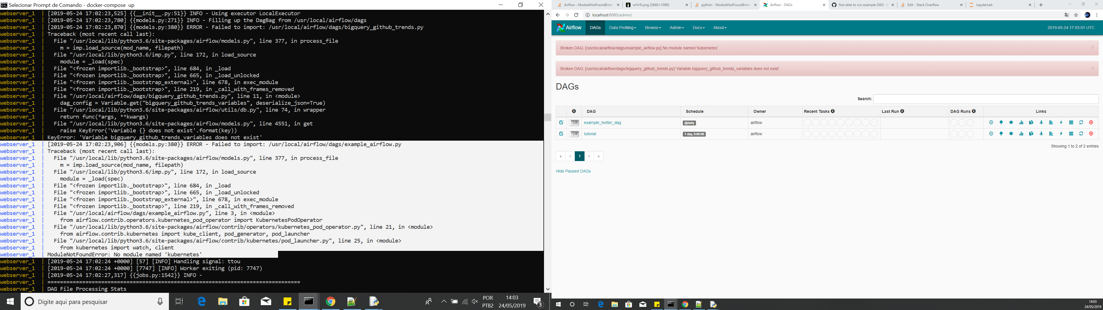Image resolution: width=1103 pixels, height=310 pixels.
Task: Open the DAGs menu in Airflow navbar
Action: tap(595, 28)
